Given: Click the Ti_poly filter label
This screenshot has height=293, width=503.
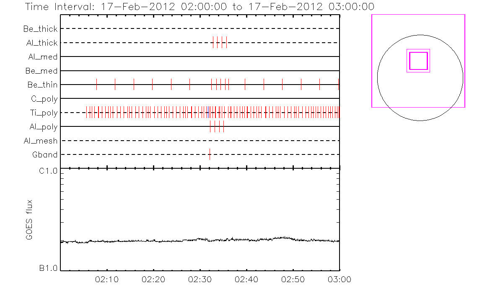Looking at the screenshot, I should (44, 113).
